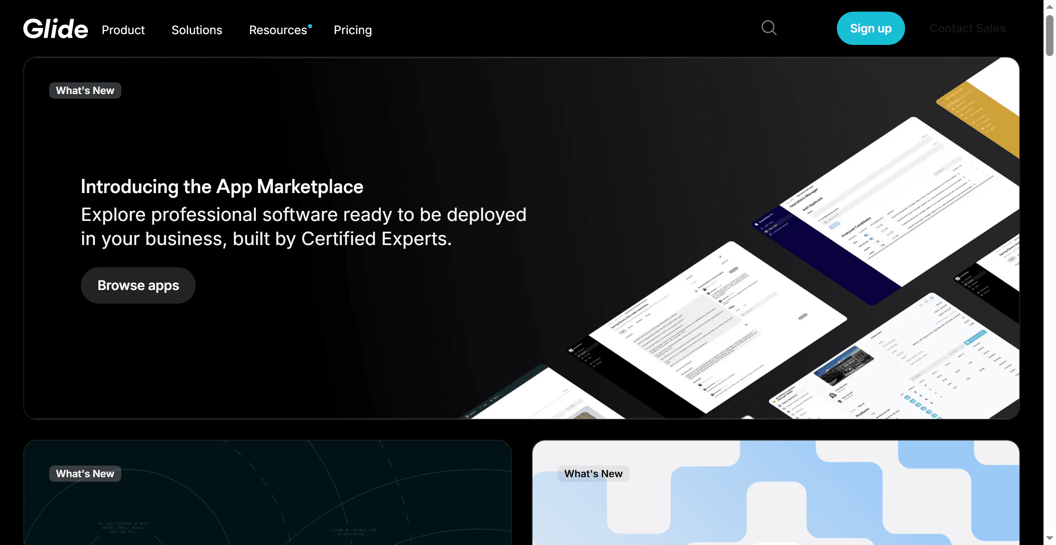Go to the Pricing page

[x=353, y=30]
